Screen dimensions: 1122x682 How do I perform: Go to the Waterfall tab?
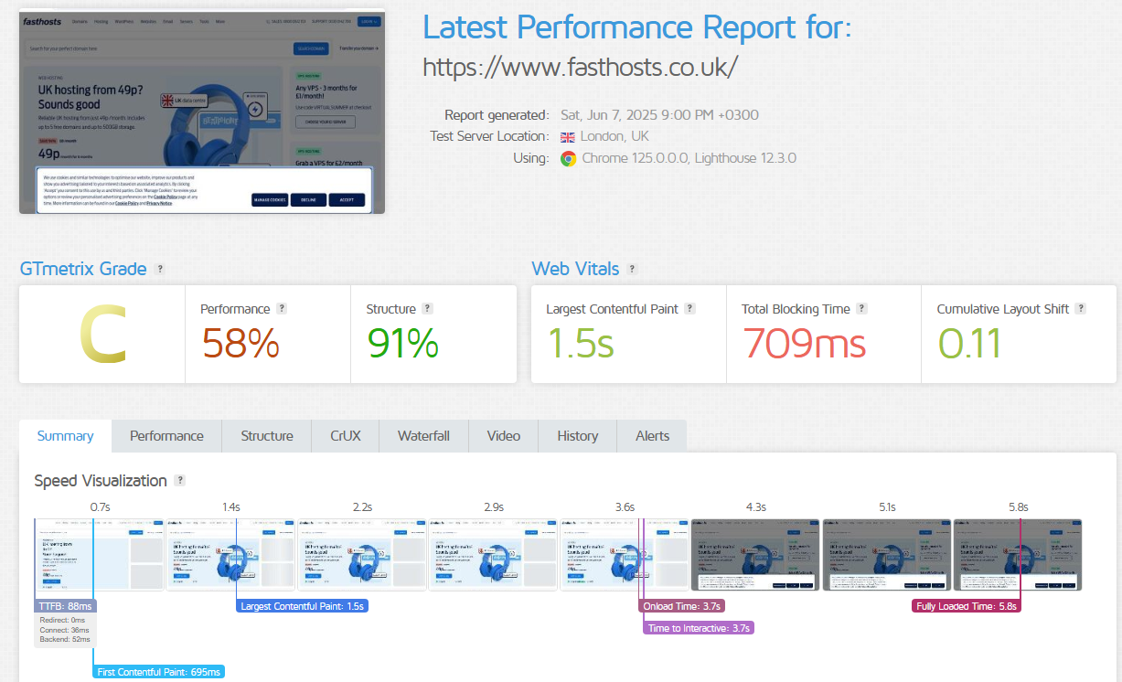[x=423, y=436]
